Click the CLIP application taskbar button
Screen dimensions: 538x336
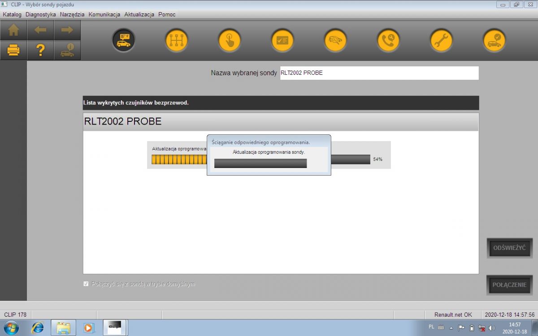[116, 328]
